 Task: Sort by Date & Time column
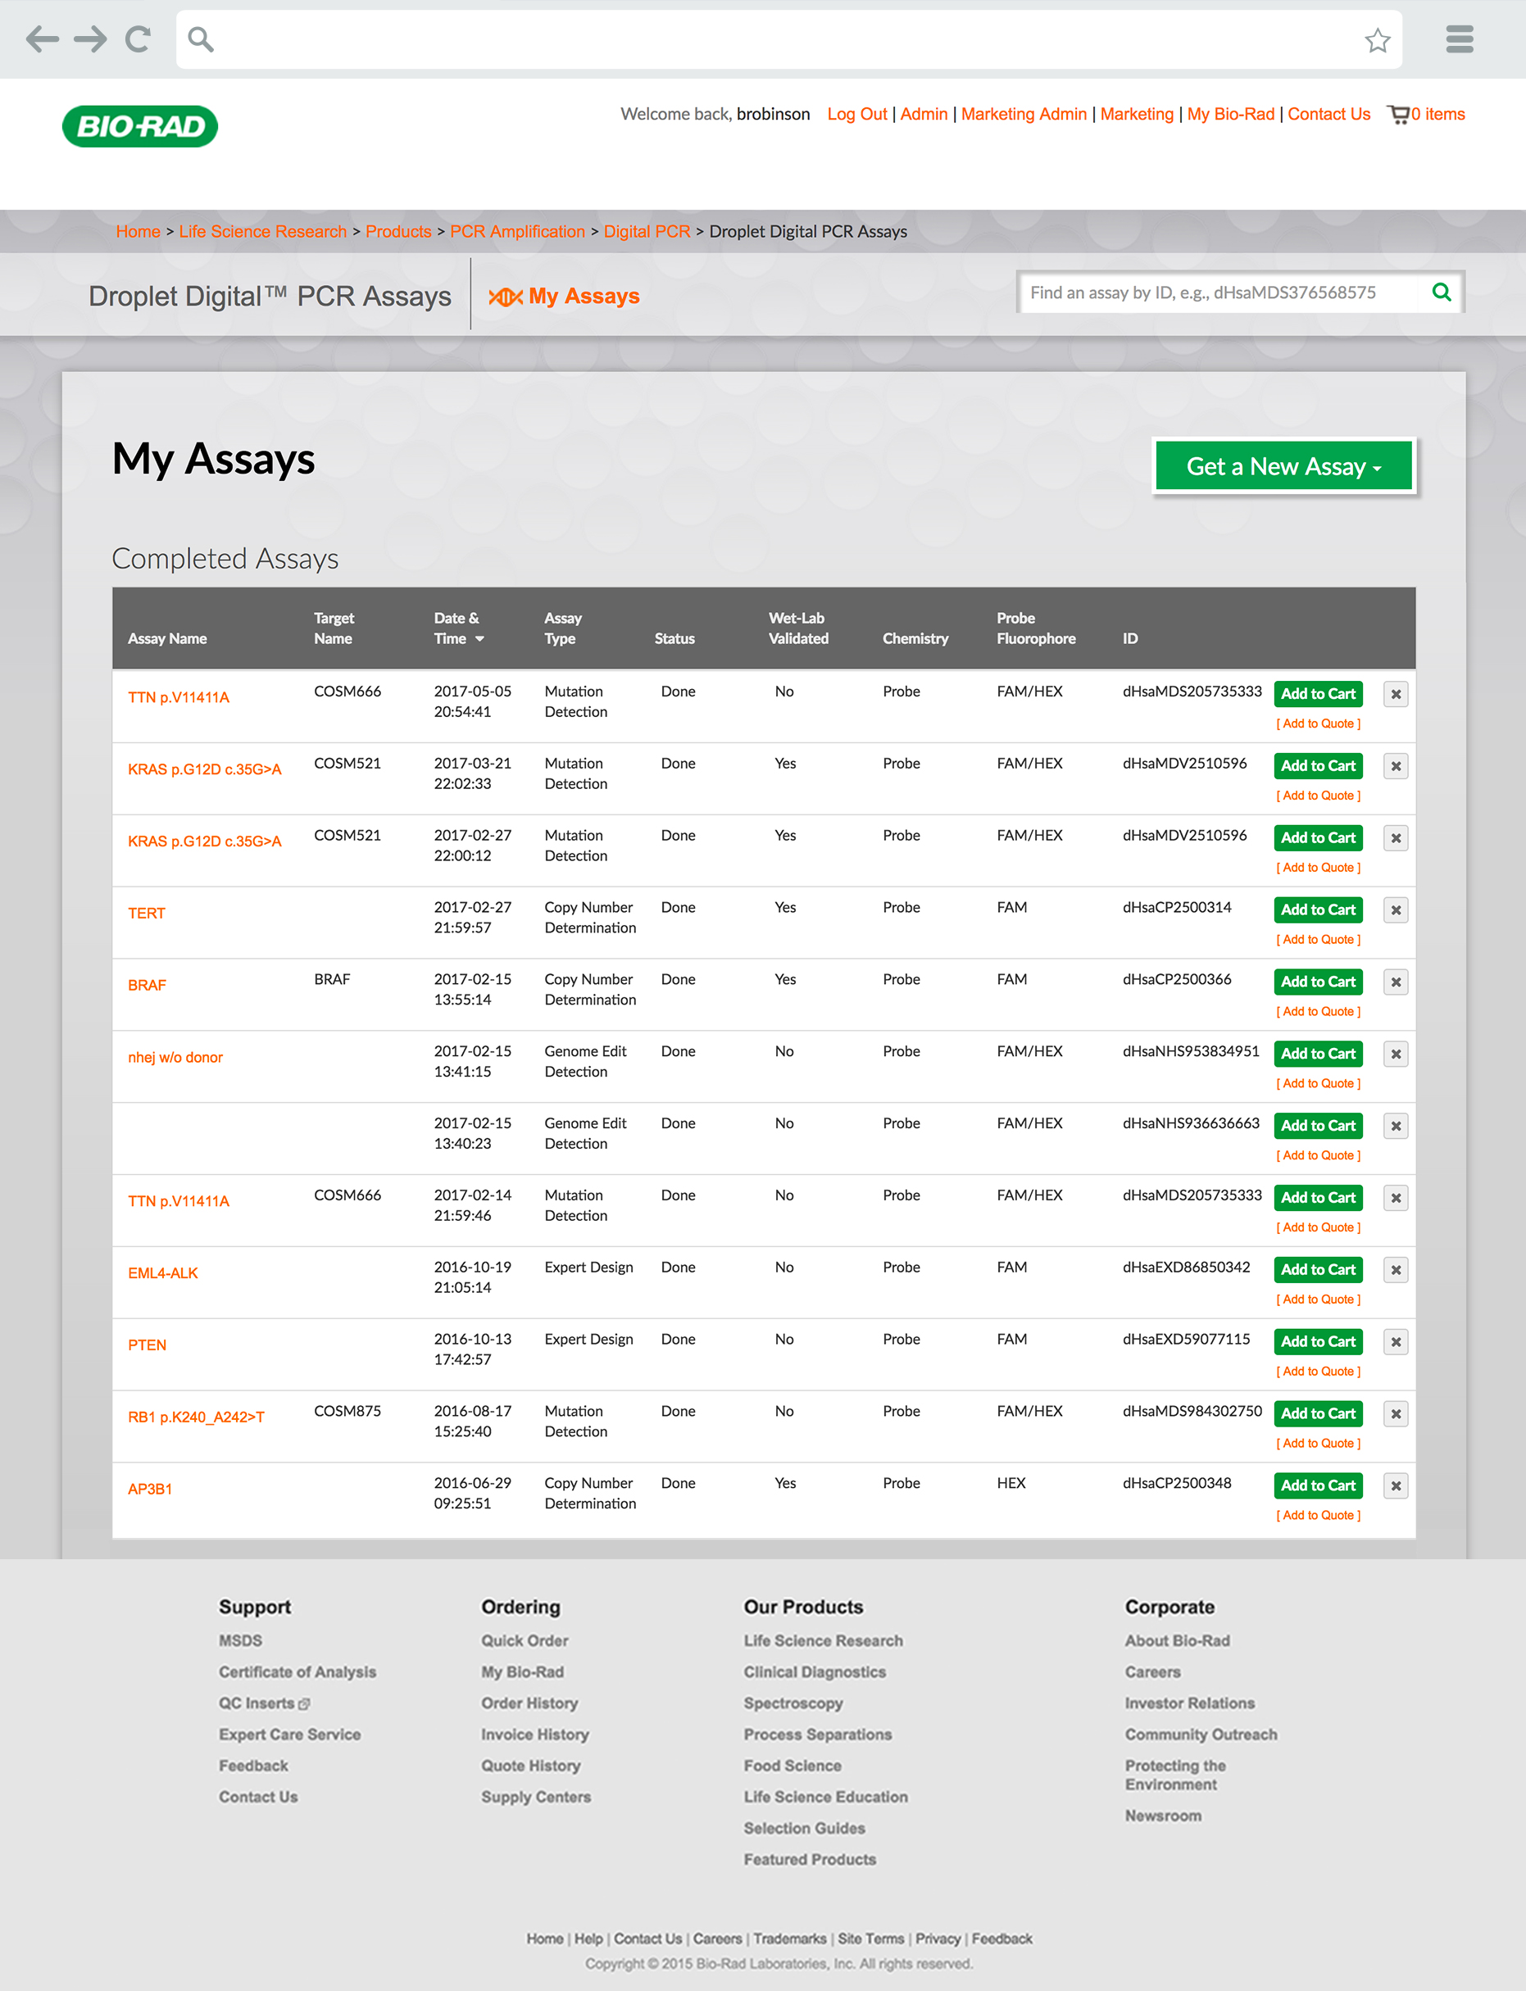459,628
